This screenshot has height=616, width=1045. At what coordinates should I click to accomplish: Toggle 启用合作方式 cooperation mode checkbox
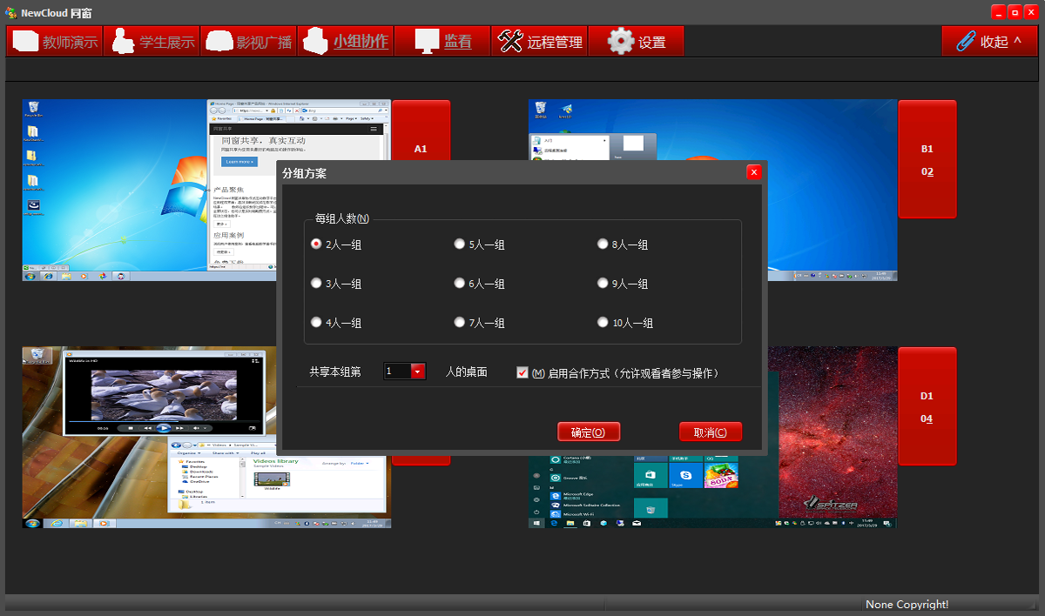522,372
